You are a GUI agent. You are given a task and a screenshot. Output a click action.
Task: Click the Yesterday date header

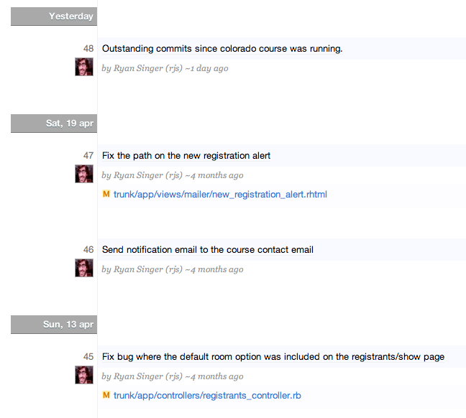54,17
